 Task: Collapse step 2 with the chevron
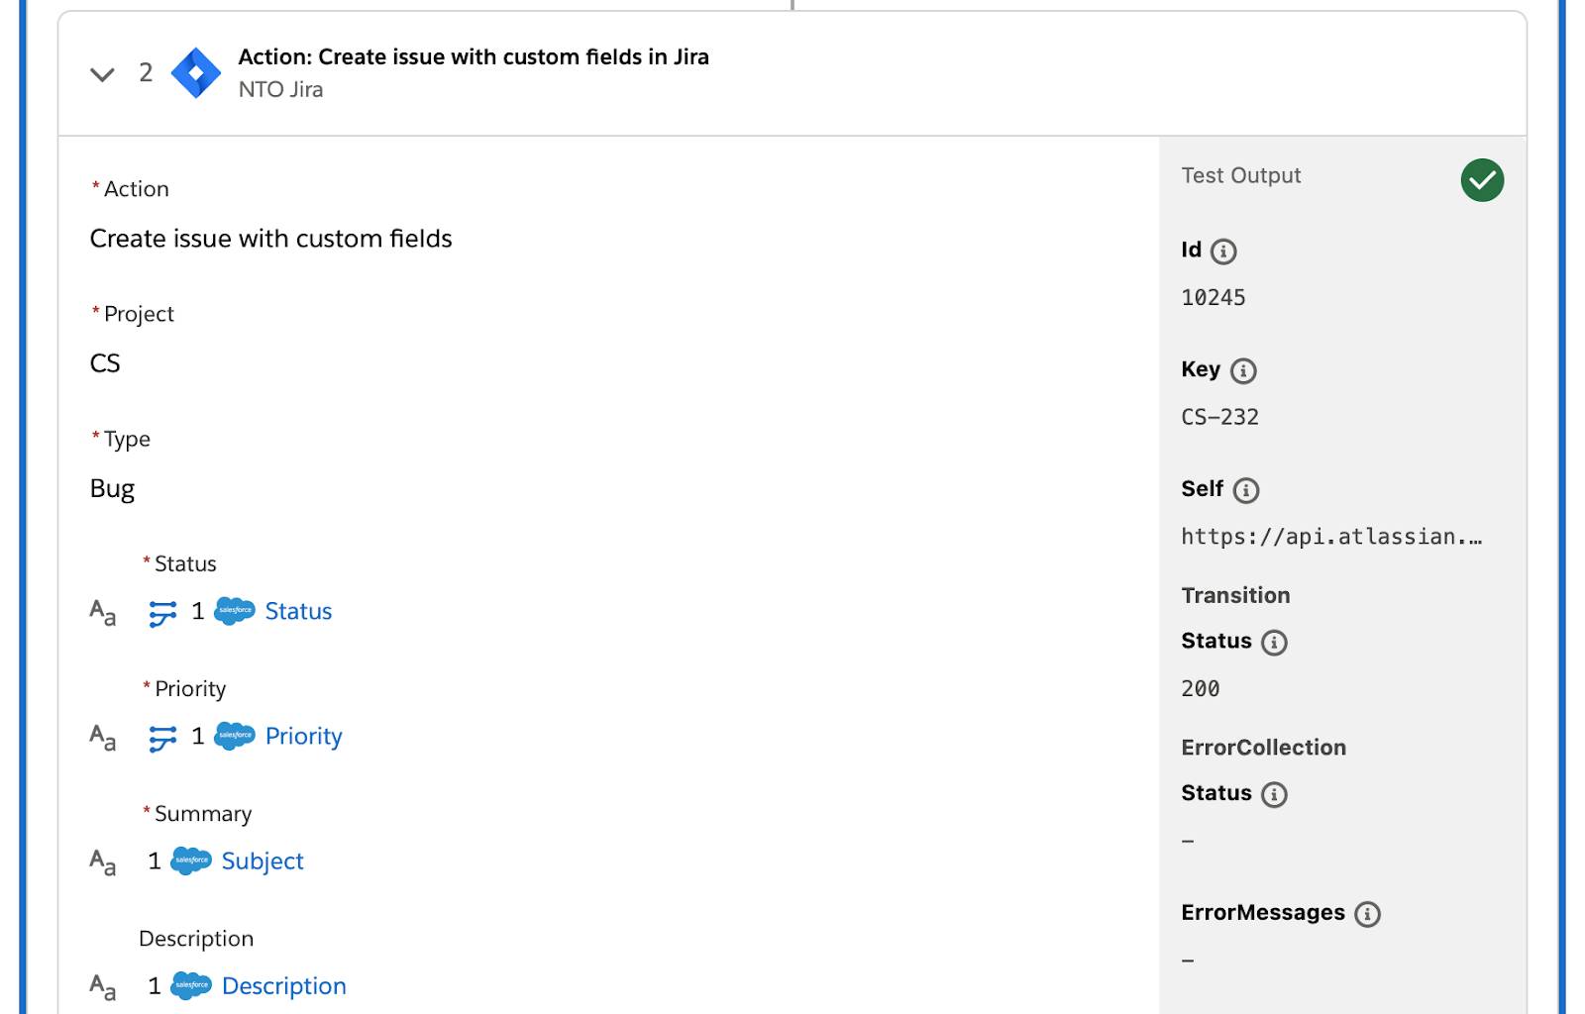tap(102, 74)
